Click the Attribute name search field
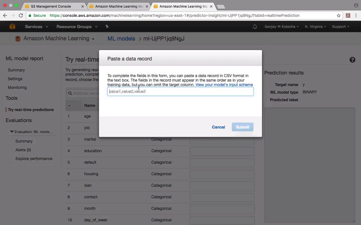The width and height of the screenshot is (361, 225). tap(83, 93)
